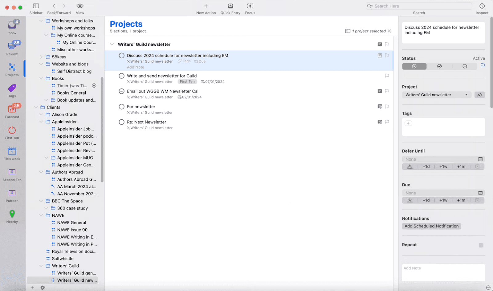Mark selected task Completed in Status control
Screen dimensions: 493x291
click(x=439, y=66)
